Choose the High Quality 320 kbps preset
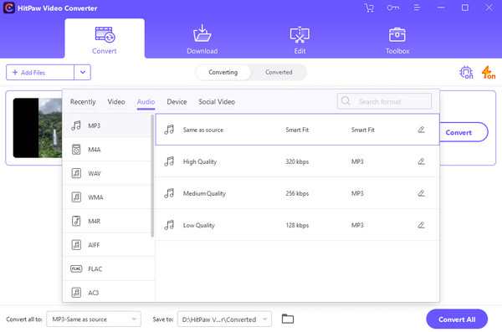The height and width of the screenshot is (332, 502). pos(297,161)
